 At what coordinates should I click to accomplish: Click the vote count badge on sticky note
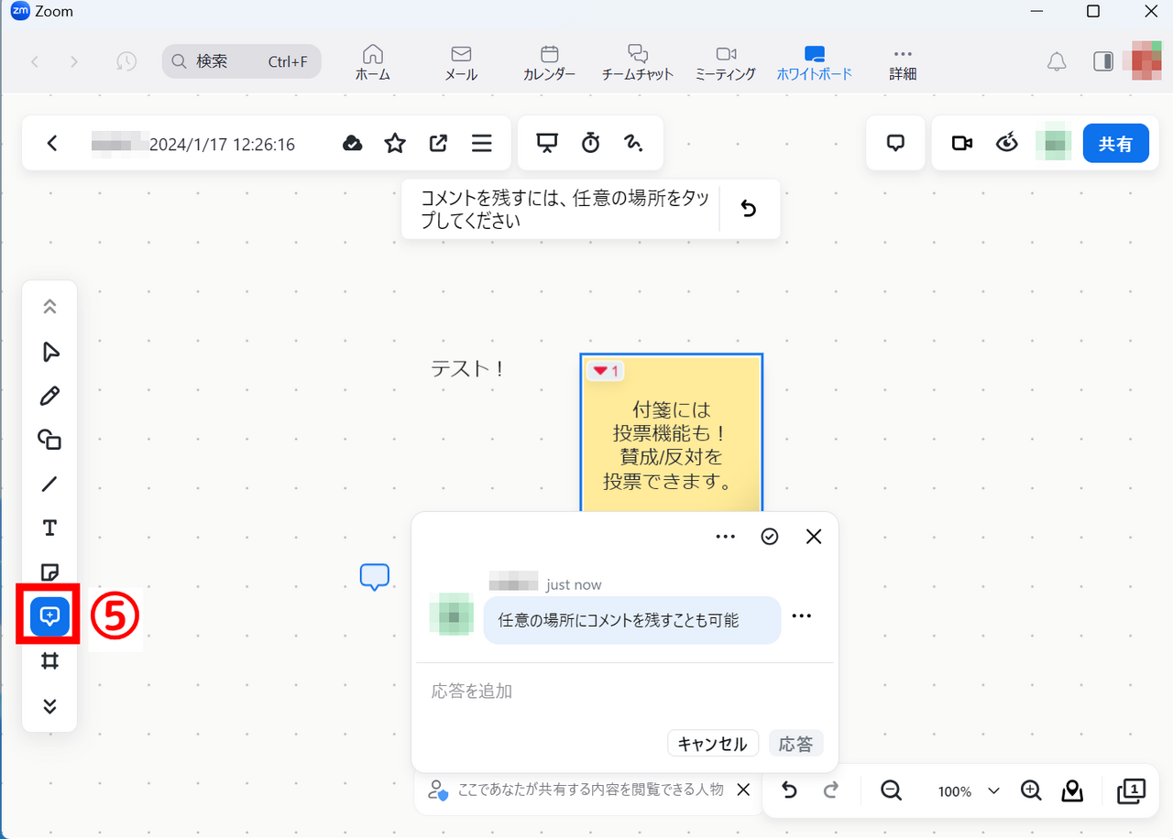[605, 371]
